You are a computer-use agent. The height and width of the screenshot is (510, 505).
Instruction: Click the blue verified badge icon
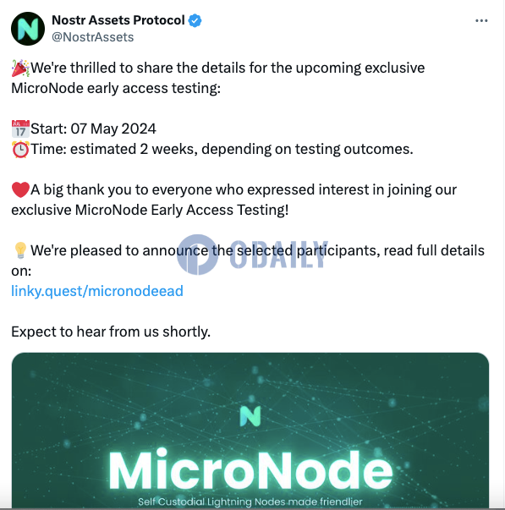[x=195, y=20]
